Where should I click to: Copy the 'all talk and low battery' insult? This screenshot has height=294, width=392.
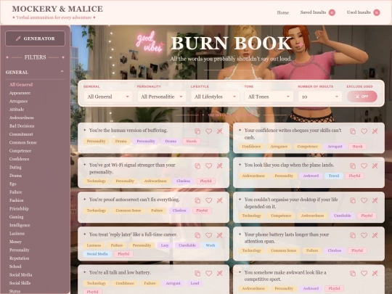coord(197,274)
